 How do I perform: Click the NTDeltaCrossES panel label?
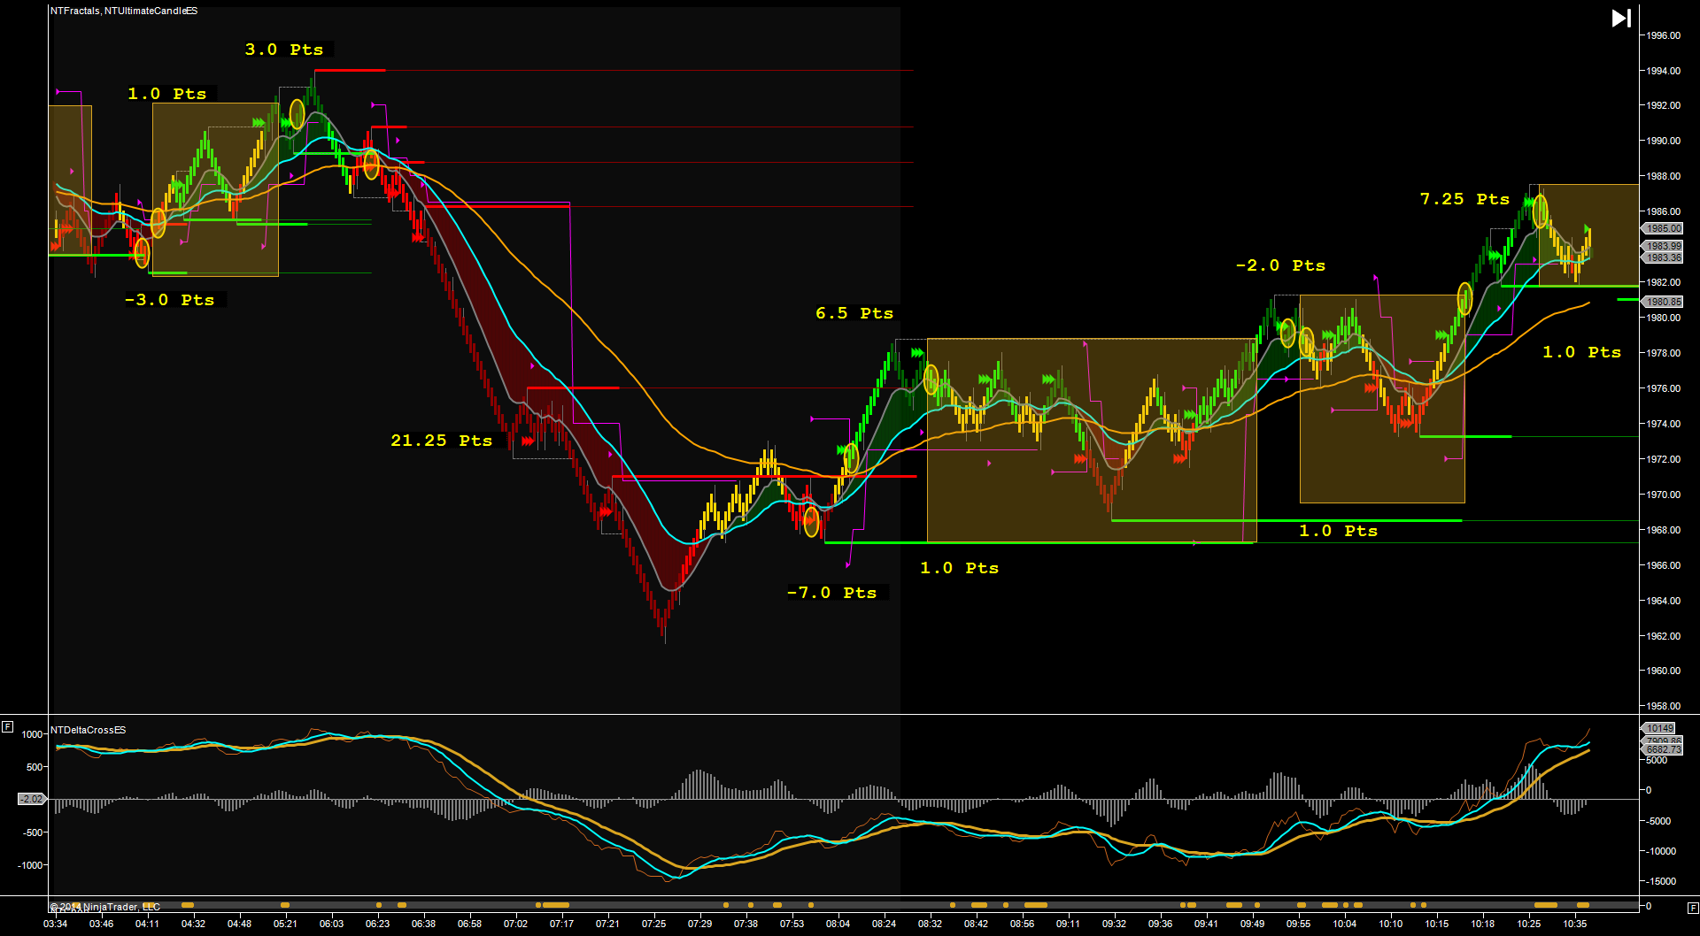coord(89,730)
